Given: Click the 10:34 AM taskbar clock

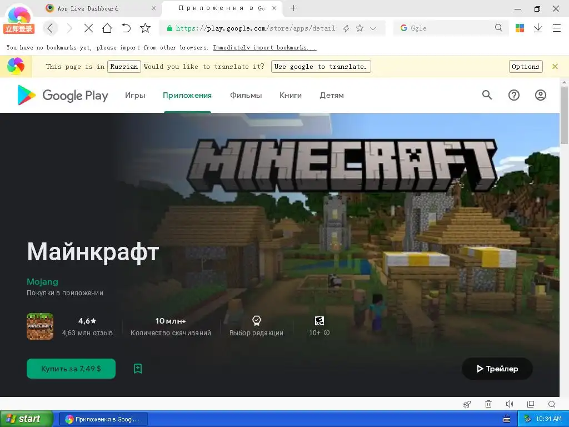Looking at the screenshot, I should [x=548, y=419].
